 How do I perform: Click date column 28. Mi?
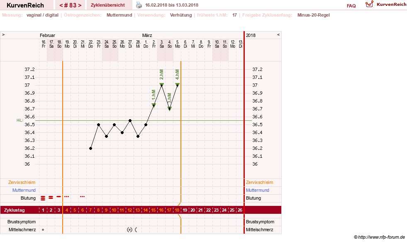138,44
